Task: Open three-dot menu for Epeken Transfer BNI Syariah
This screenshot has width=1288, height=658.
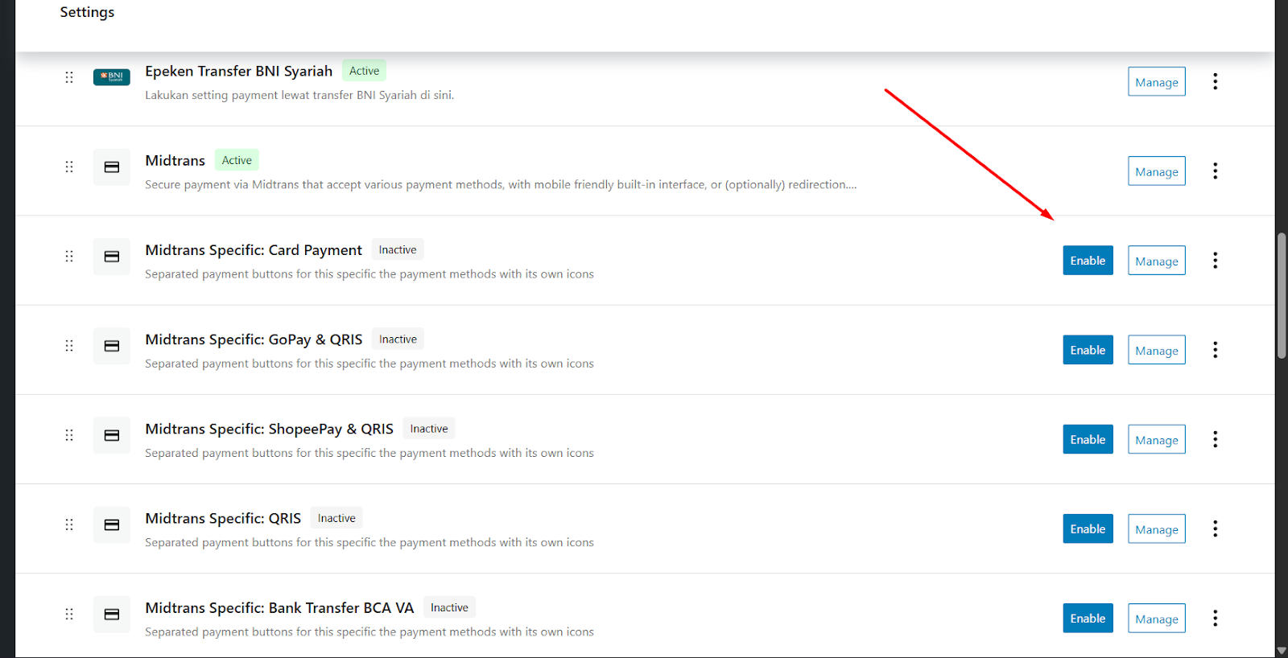Action: (x=1215, y=81)
